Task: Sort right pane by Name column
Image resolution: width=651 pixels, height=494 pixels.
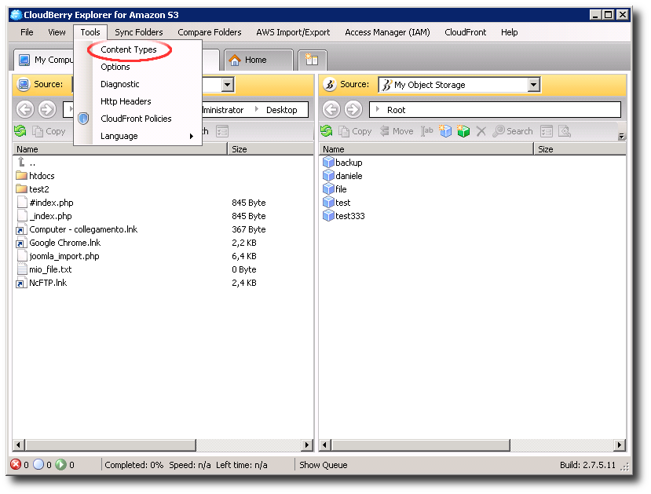Action: tap(426, 149)
